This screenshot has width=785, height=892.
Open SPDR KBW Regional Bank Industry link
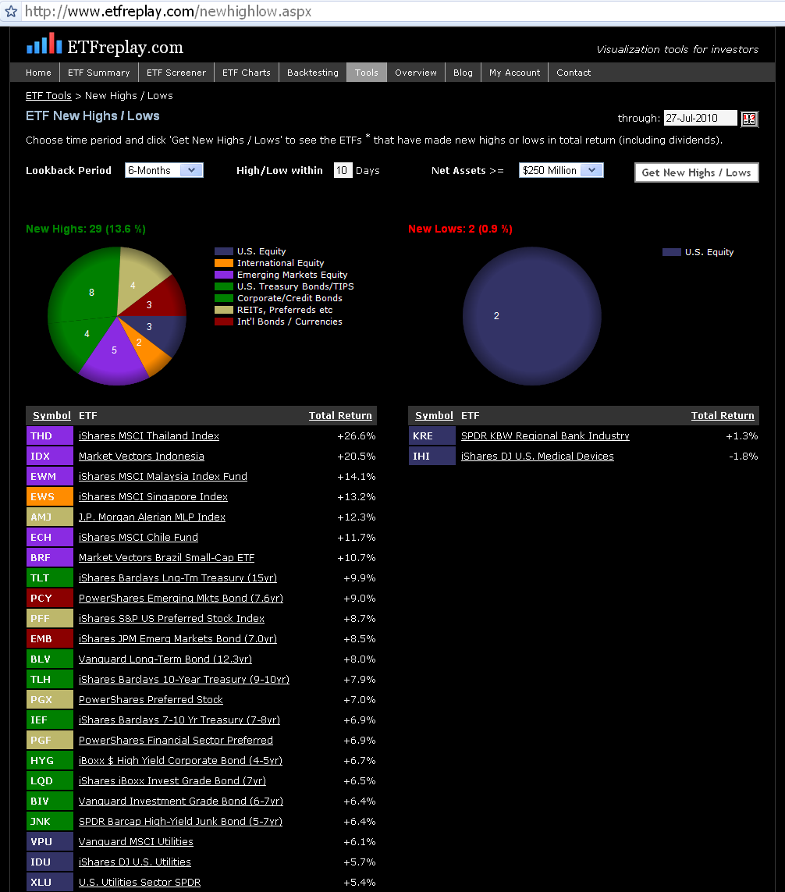click(545, 435)
